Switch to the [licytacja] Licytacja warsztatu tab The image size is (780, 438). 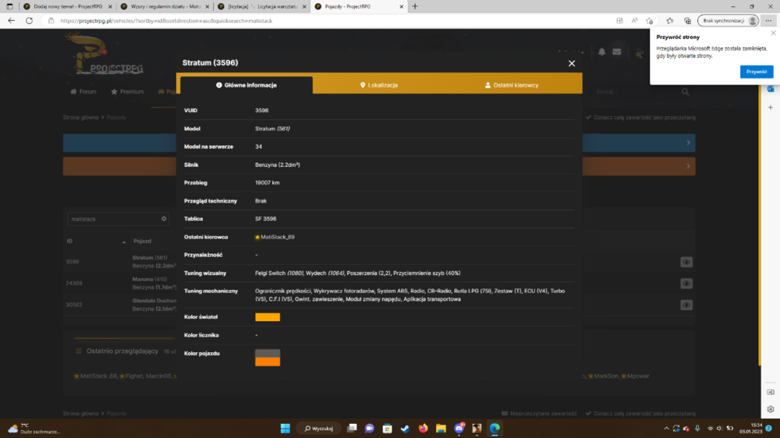click(262, 6)
